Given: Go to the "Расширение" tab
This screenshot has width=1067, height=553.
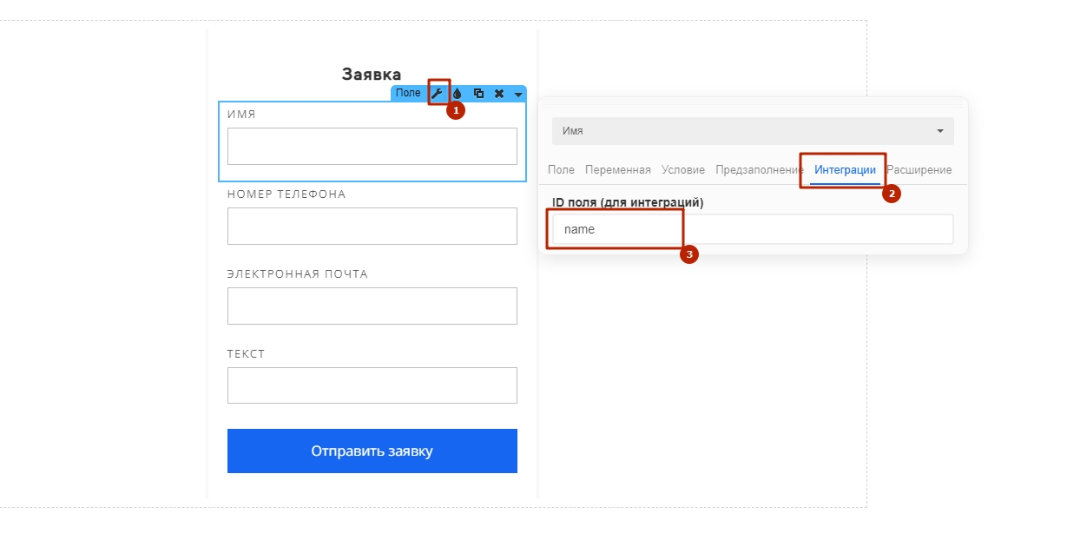Looking at the screenshot, I should [x=919, y=170].
